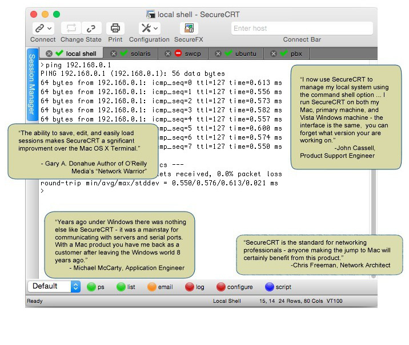
Task: Open the Default button bar dropdown
Action: (x=75, y=286)
